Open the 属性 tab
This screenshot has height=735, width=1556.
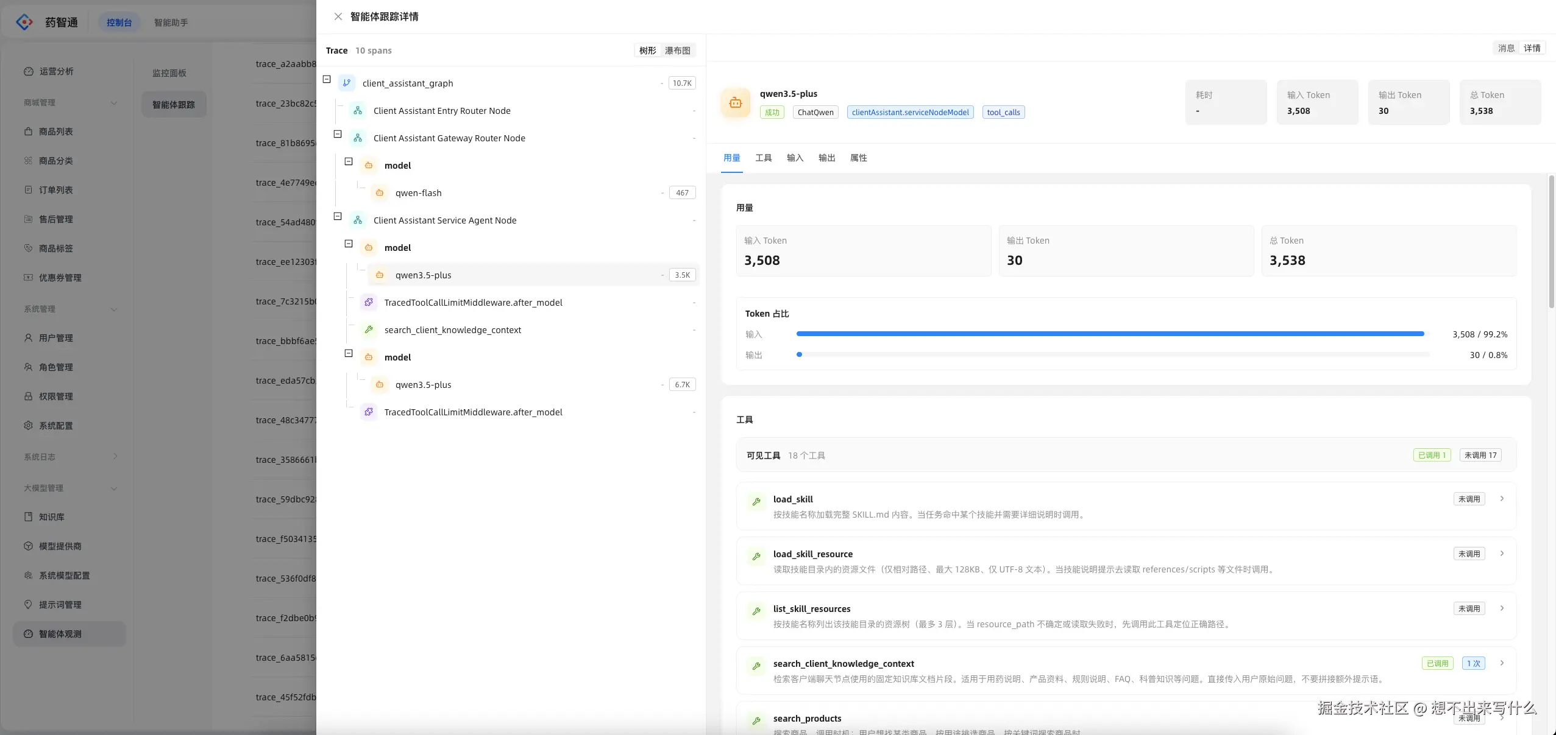pyautogui.click(x=858, y=158)
